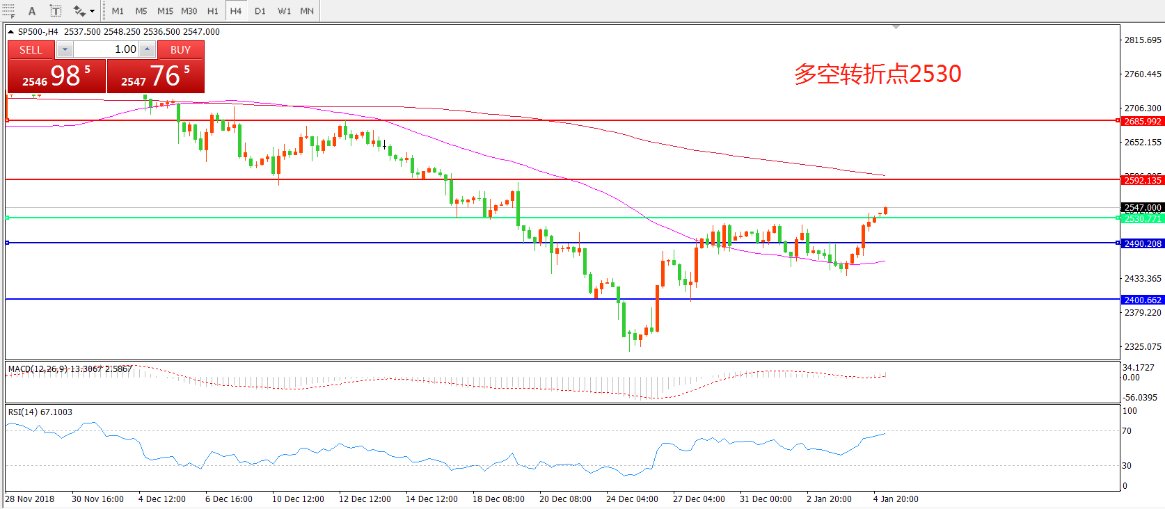Select the Fibonacci retracement tool icon
Screen dimensions: 1165x509
point(8,10)
